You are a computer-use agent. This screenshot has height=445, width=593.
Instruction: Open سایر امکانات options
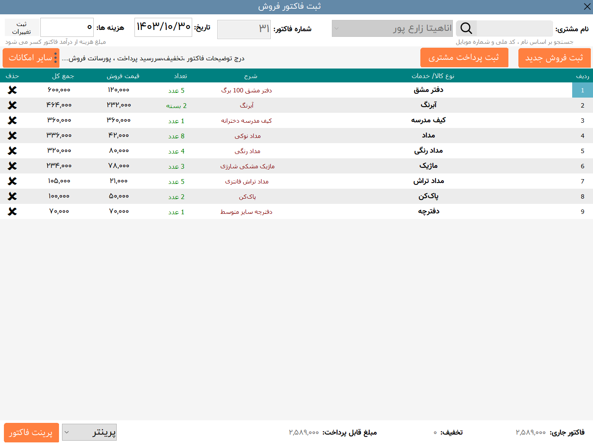(x=31, y=58)
